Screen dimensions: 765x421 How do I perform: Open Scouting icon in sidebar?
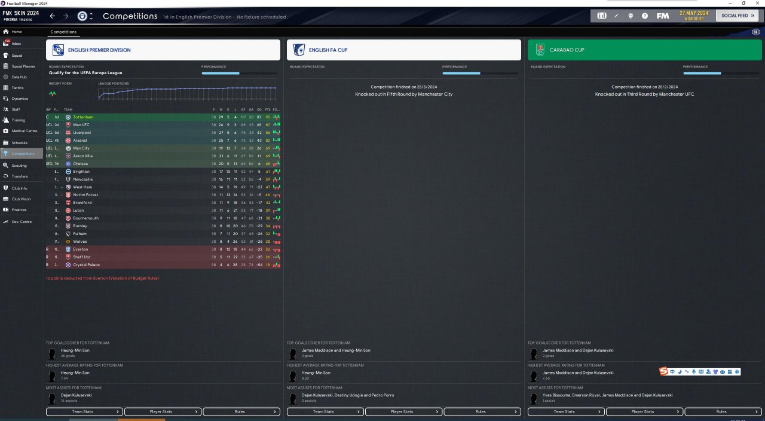coord(6,166)
